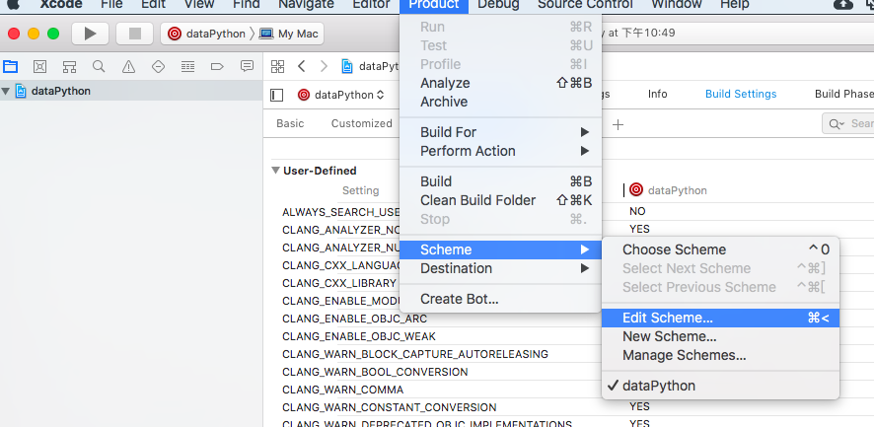Show the Issue navigator warning icon
874x427 pixels.
(x=128, y=67)
